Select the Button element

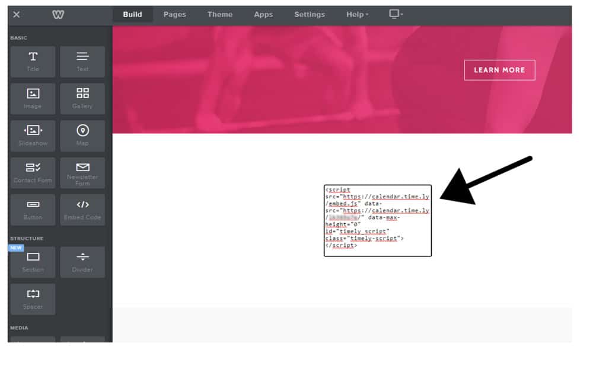[33, 210]
